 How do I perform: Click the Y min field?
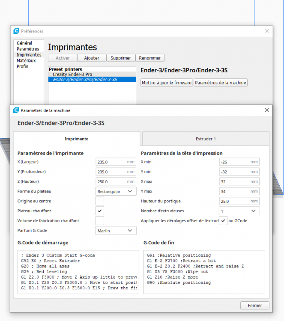[239, 172]
